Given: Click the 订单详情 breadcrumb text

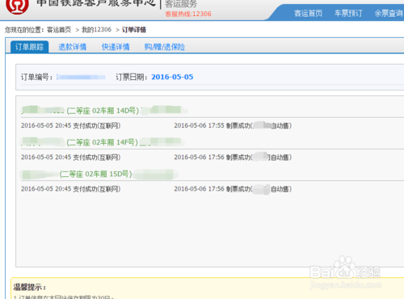Looking at the screenshot, I should (x=134, y=30).
